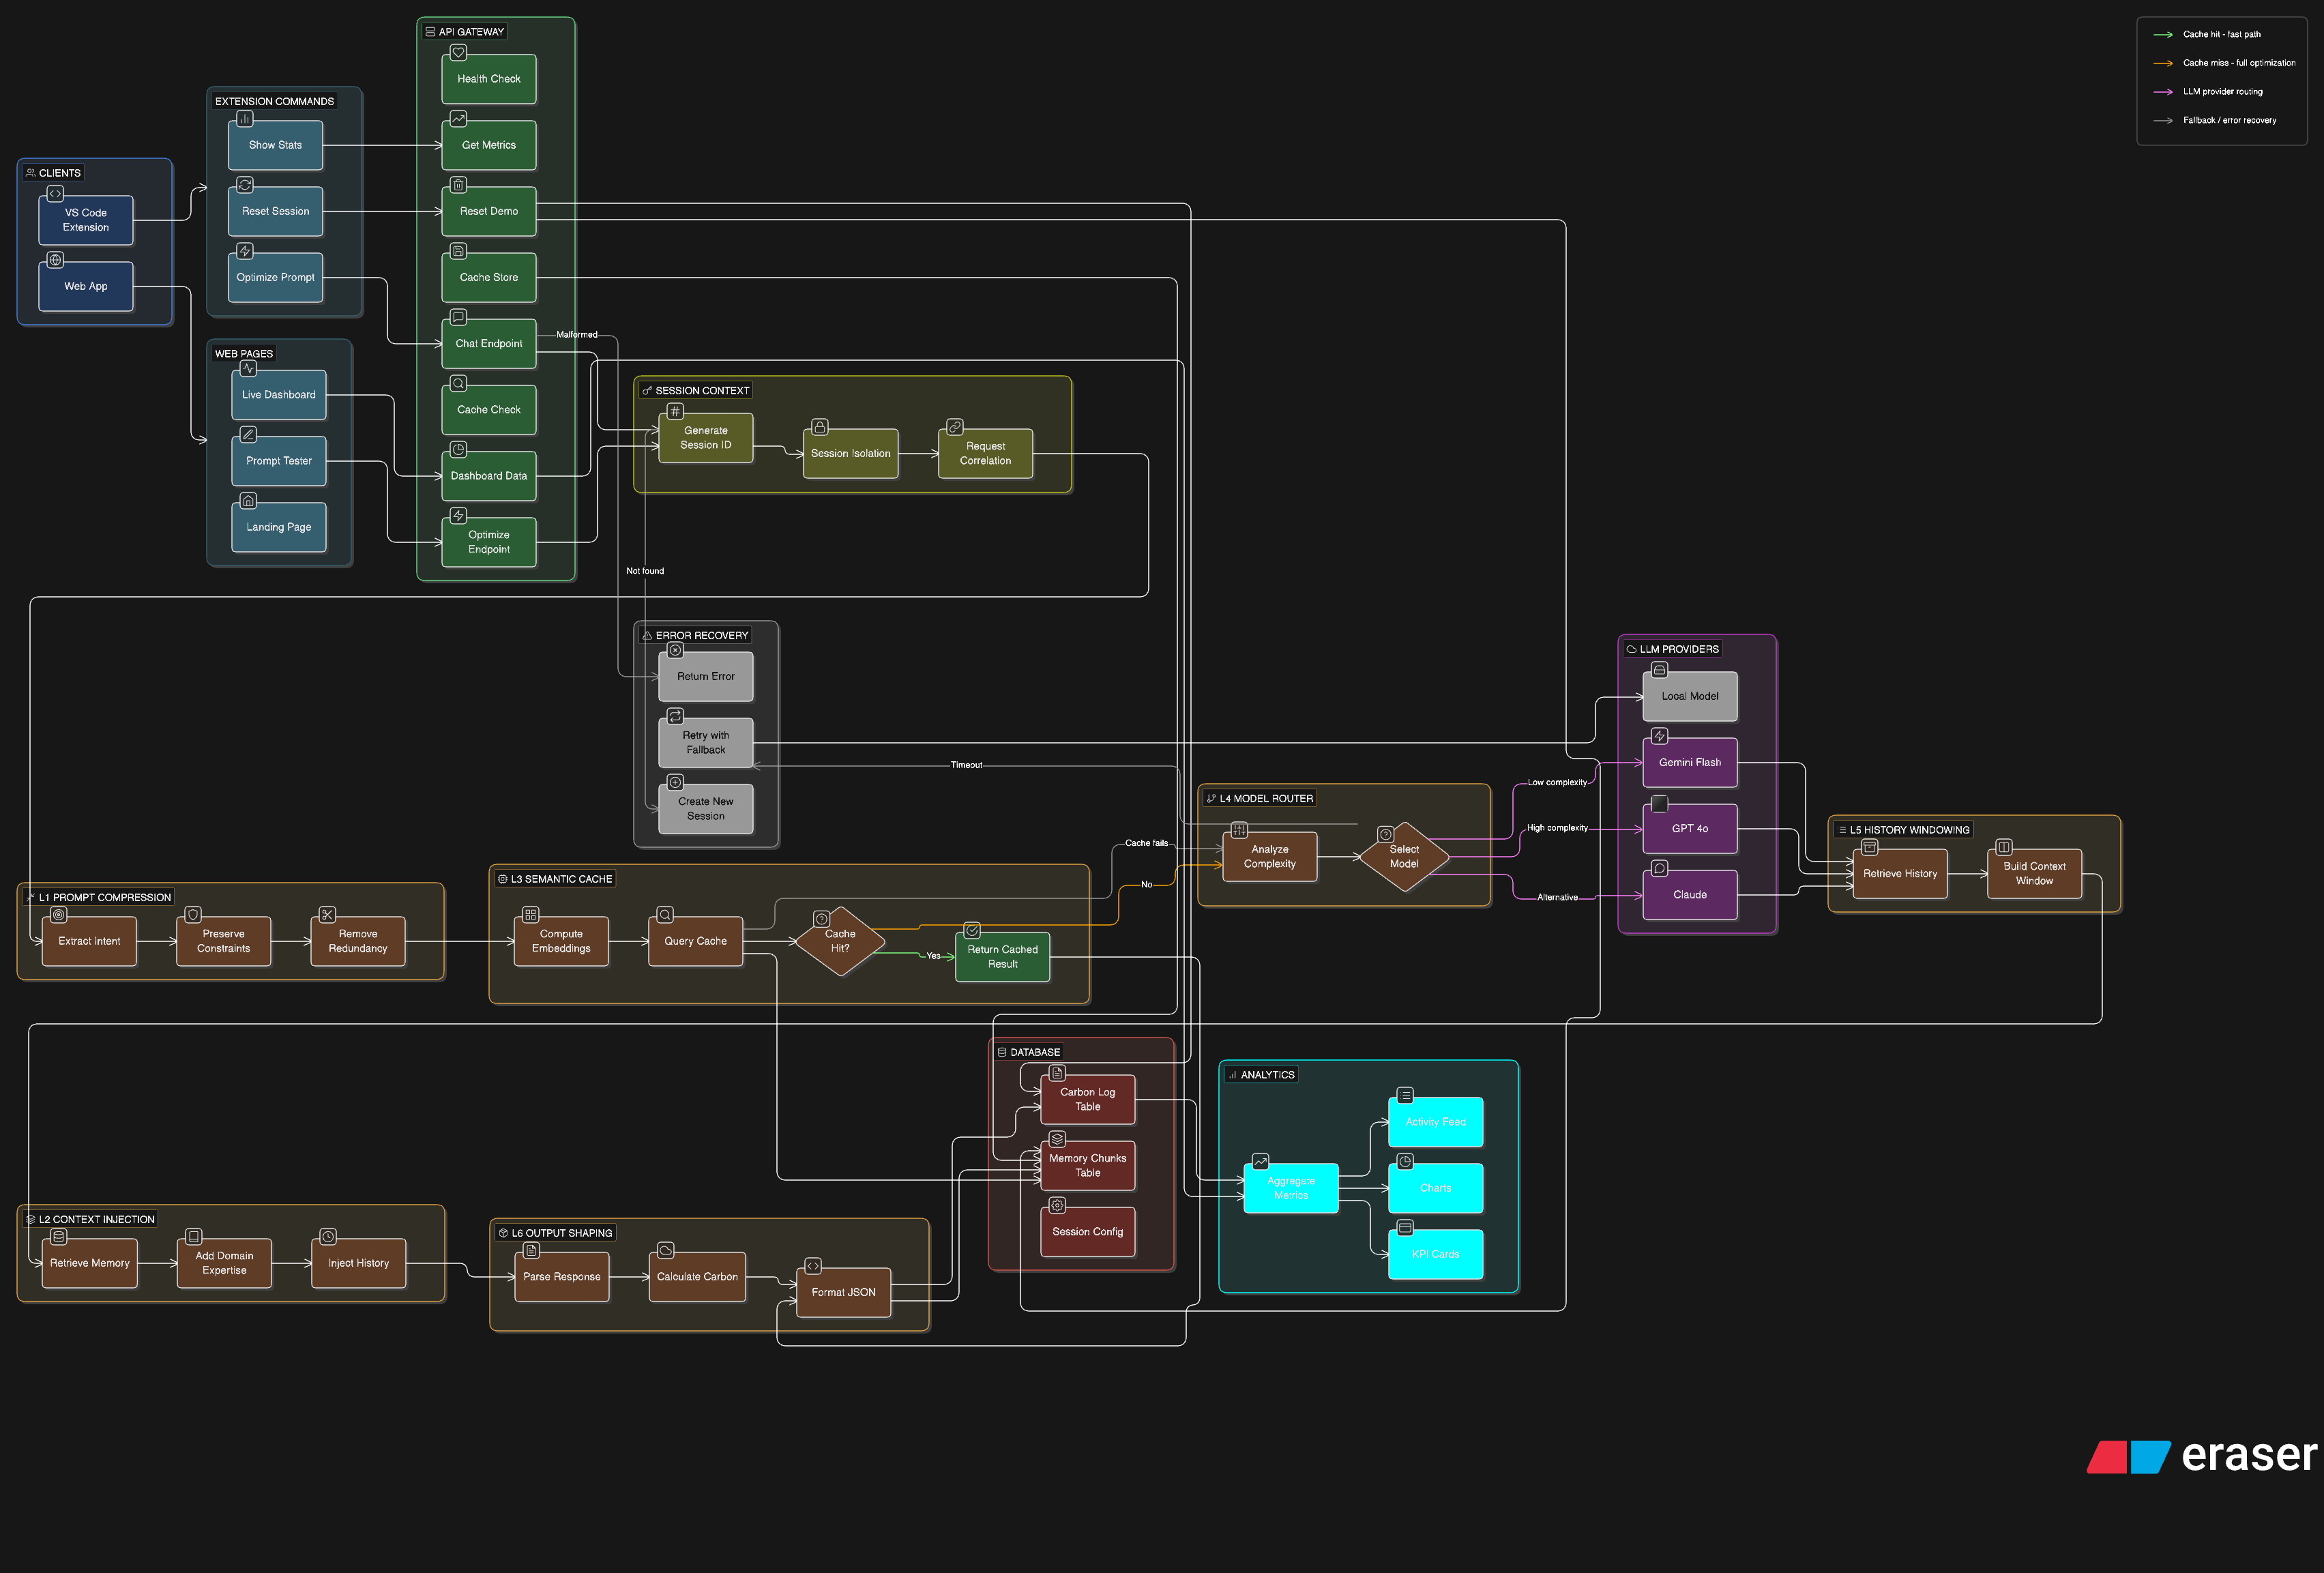The height and width of the screenshot is (1573, 2324).
Task: Click the gear icon on Session Config node
Action: pos(1057,1205)
